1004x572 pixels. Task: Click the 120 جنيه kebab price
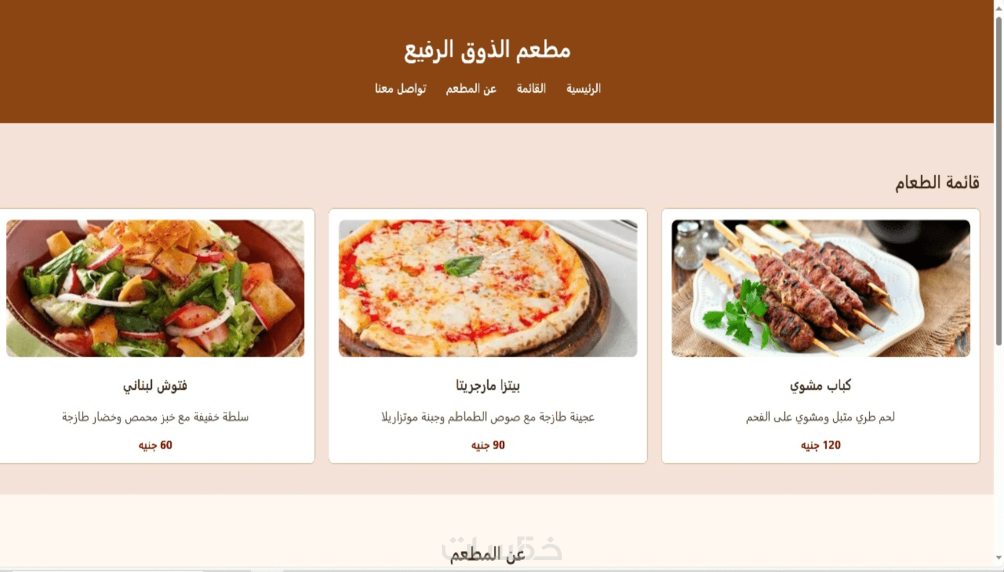[820, 445]
